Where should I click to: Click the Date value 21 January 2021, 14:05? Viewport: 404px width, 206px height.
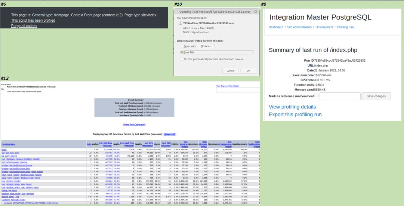point(330,70)
